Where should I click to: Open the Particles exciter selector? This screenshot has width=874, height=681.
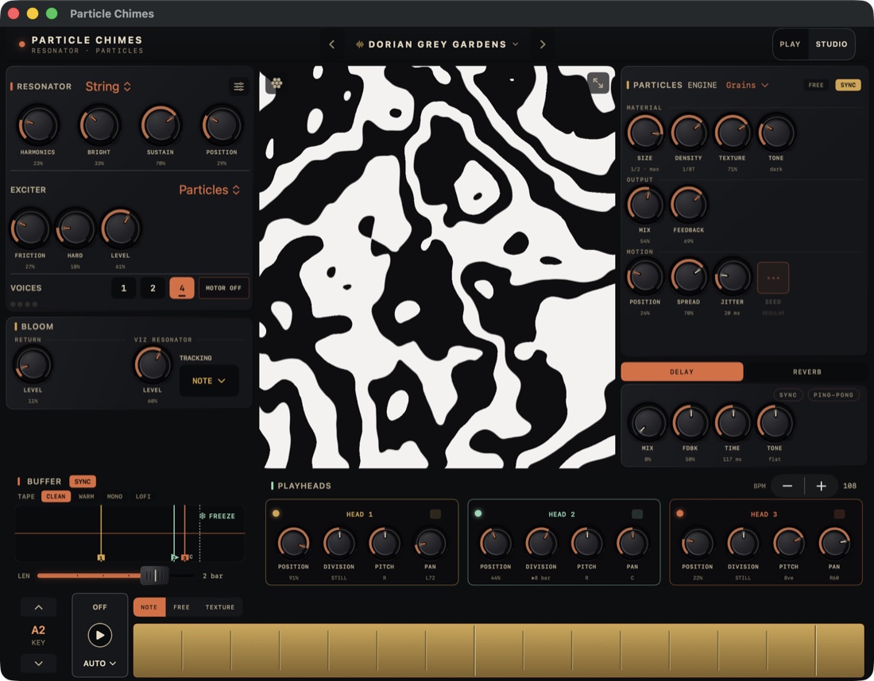[210, 190]
